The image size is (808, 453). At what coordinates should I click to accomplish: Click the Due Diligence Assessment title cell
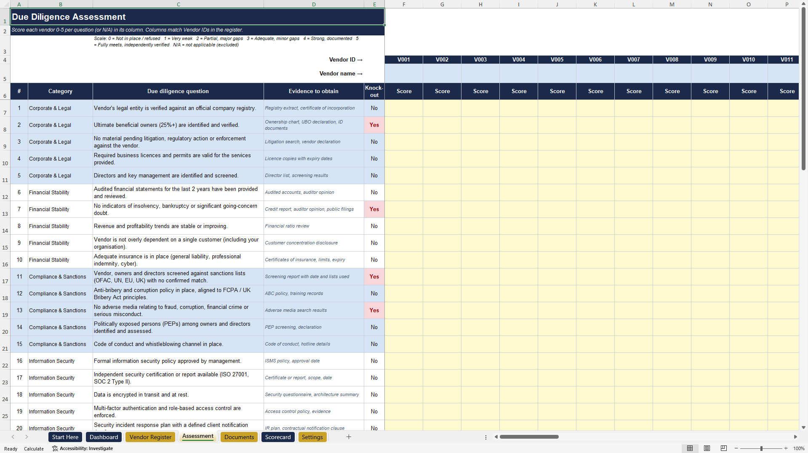pos(197,17)
